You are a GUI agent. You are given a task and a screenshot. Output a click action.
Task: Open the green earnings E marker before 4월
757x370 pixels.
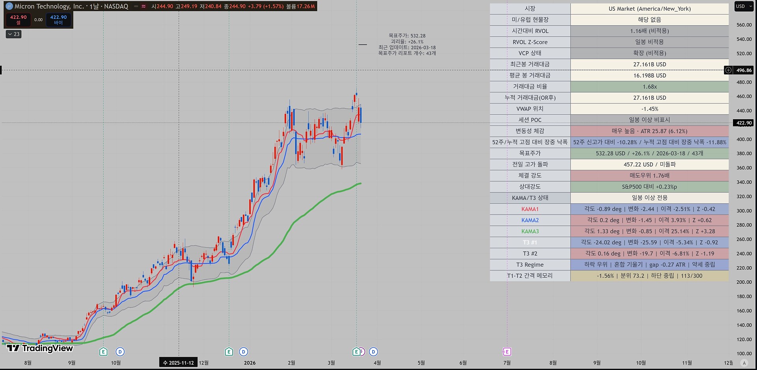(356, 351)
